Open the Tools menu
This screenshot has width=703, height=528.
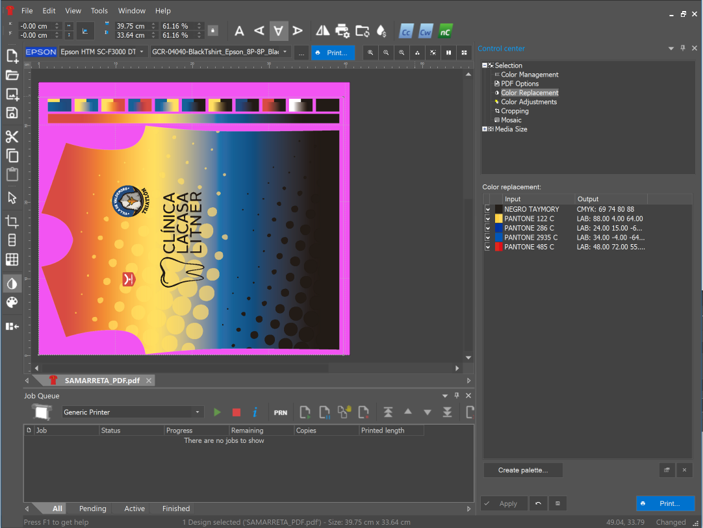(99, 11)
